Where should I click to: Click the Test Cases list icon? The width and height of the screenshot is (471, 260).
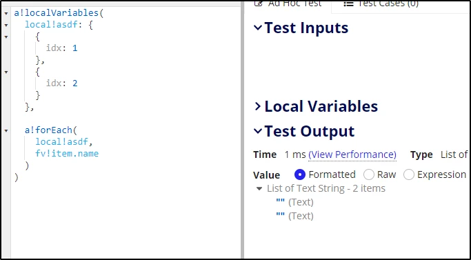(x=348, y=3)
